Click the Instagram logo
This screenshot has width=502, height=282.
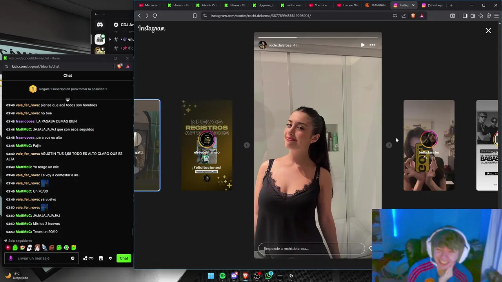coord(152,29)
